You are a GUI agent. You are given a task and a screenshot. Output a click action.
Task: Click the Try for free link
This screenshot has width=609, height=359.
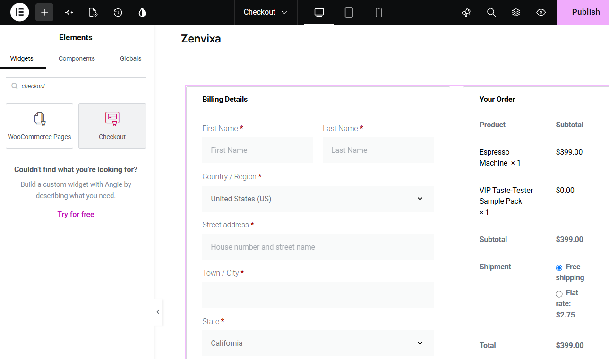pyautogui.click(x=76, y=214)
